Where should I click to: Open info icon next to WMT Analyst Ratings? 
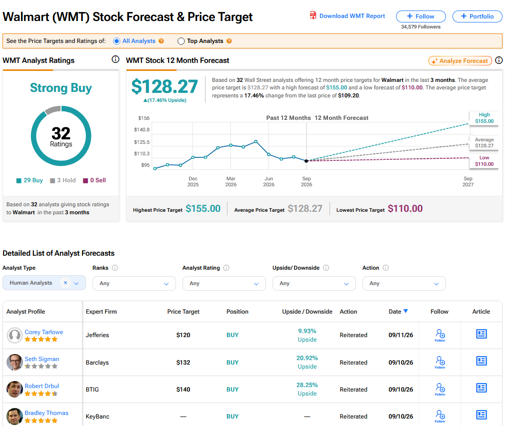point(115,59)
